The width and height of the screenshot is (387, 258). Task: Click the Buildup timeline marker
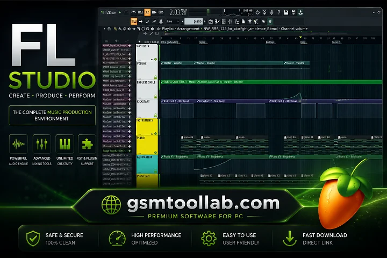coord(270,42)
